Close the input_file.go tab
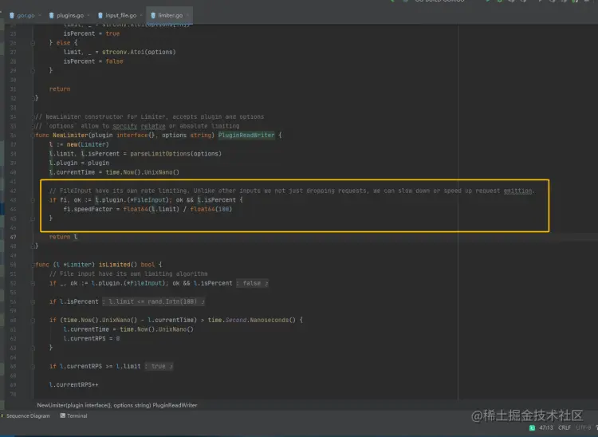 click(141, 16)
